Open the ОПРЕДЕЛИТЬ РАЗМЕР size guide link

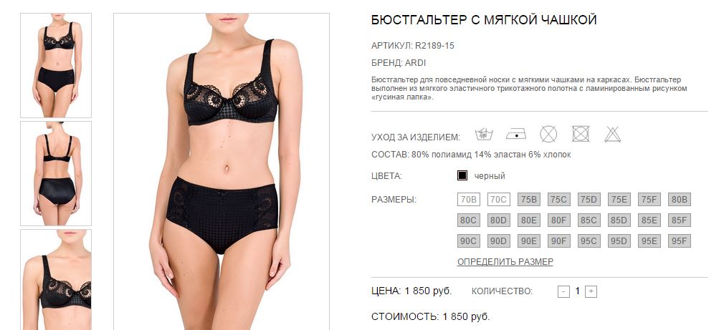505,262
